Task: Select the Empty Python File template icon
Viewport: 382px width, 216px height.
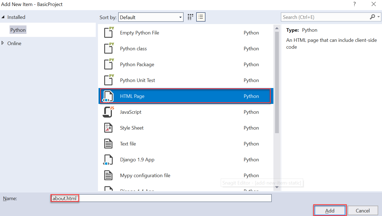Action: click(x=109, y=33)
